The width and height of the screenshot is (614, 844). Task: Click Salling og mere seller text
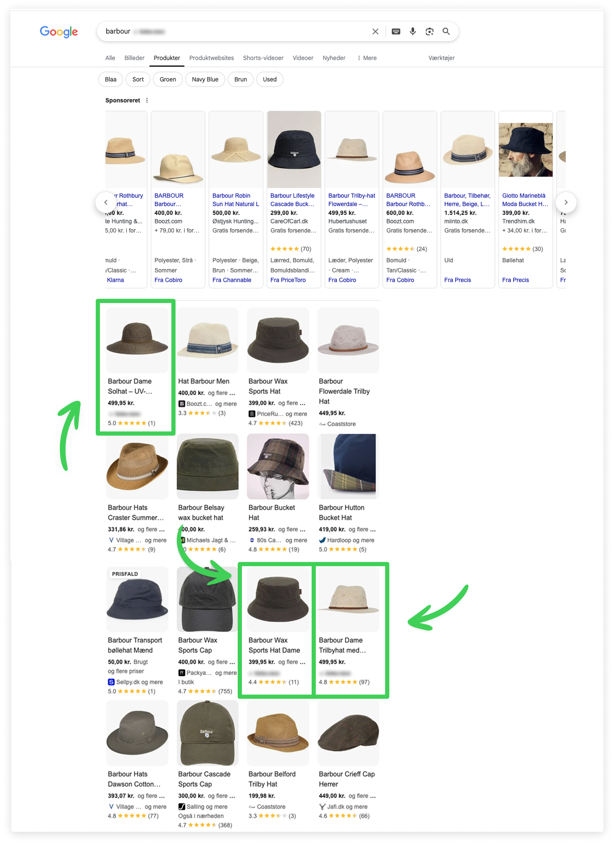(207, 807)
